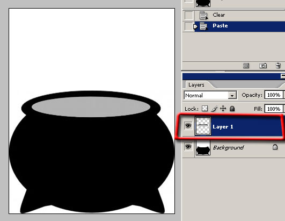Select the Background layer name
Screen dimensions: 285x221
tap(228, 147)
